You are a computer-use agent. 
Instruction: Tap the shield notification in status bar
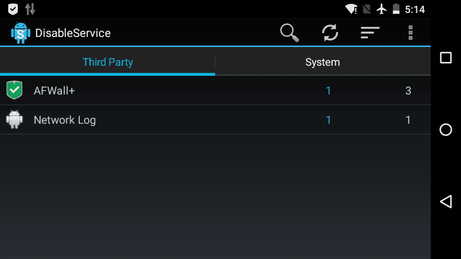point(12,9)
